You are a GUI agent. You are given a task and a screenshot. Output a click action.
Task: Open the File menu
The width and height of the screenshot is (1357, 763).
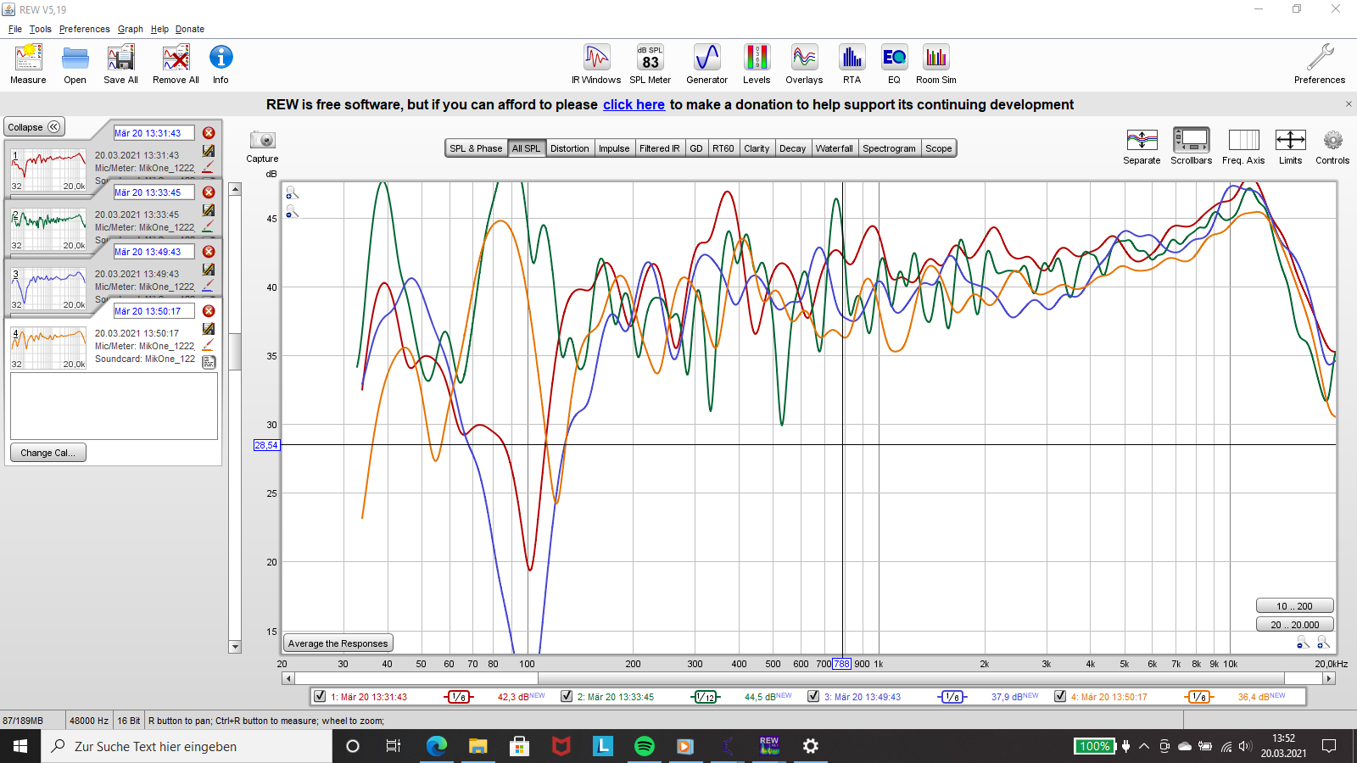(15, 29)
